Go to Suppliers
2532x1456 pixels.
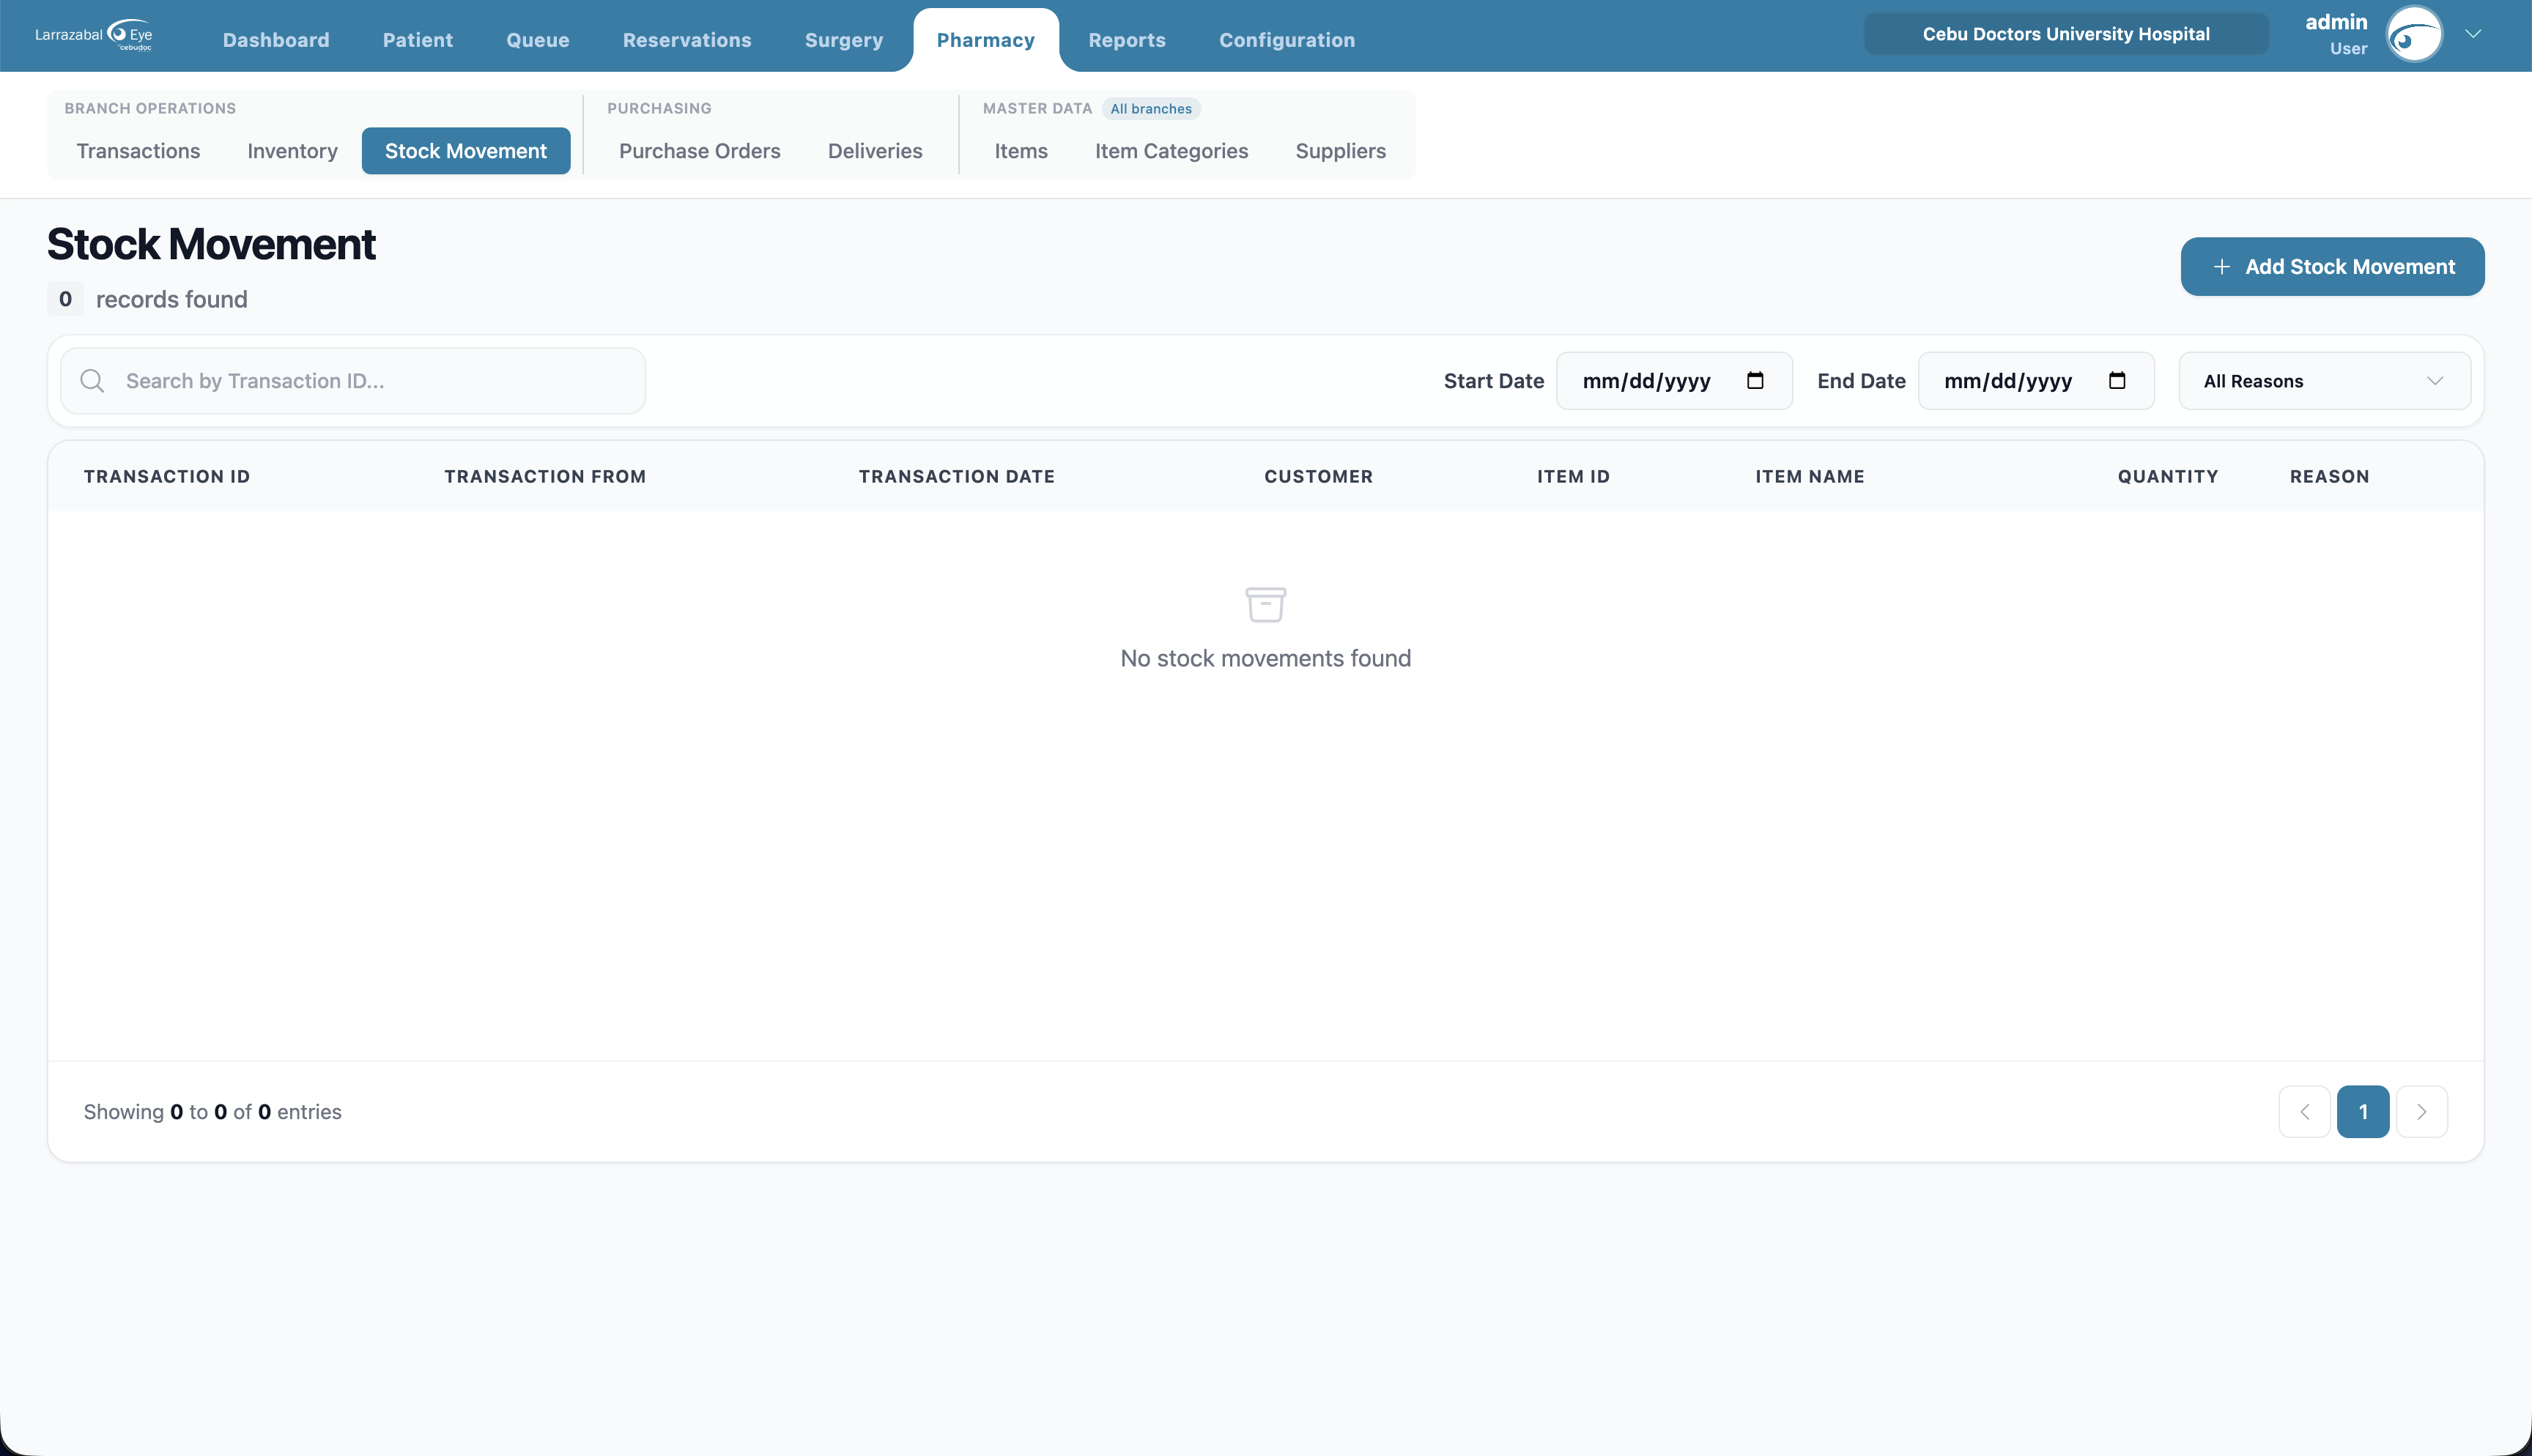coord(1340,151)
